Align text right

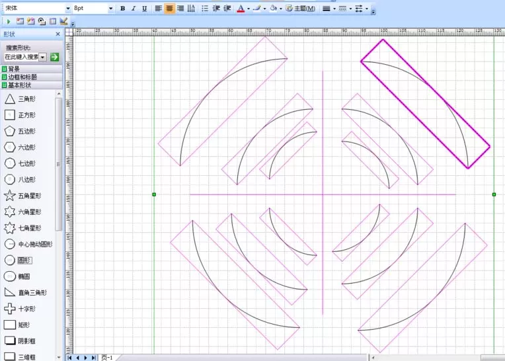pos(180,9)
